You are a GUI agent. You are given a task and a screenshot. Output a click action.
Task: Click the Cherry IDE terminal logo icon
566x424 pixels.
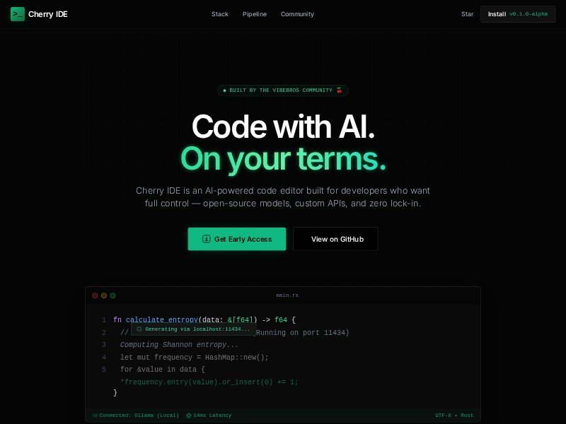pos(18,13)
